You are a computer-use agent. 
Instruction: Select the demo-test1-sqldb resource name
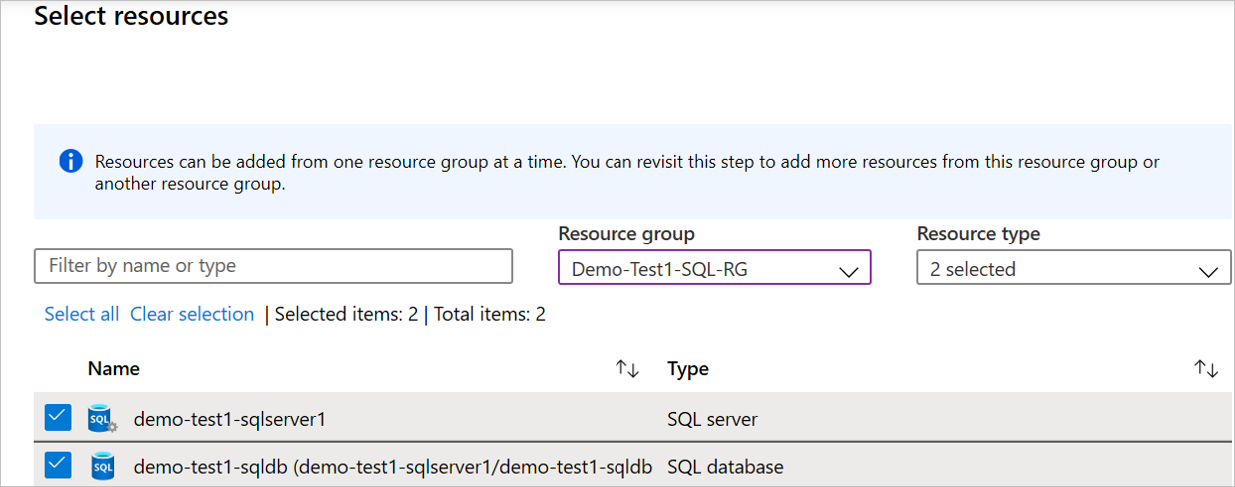click(x=393, y=467)
